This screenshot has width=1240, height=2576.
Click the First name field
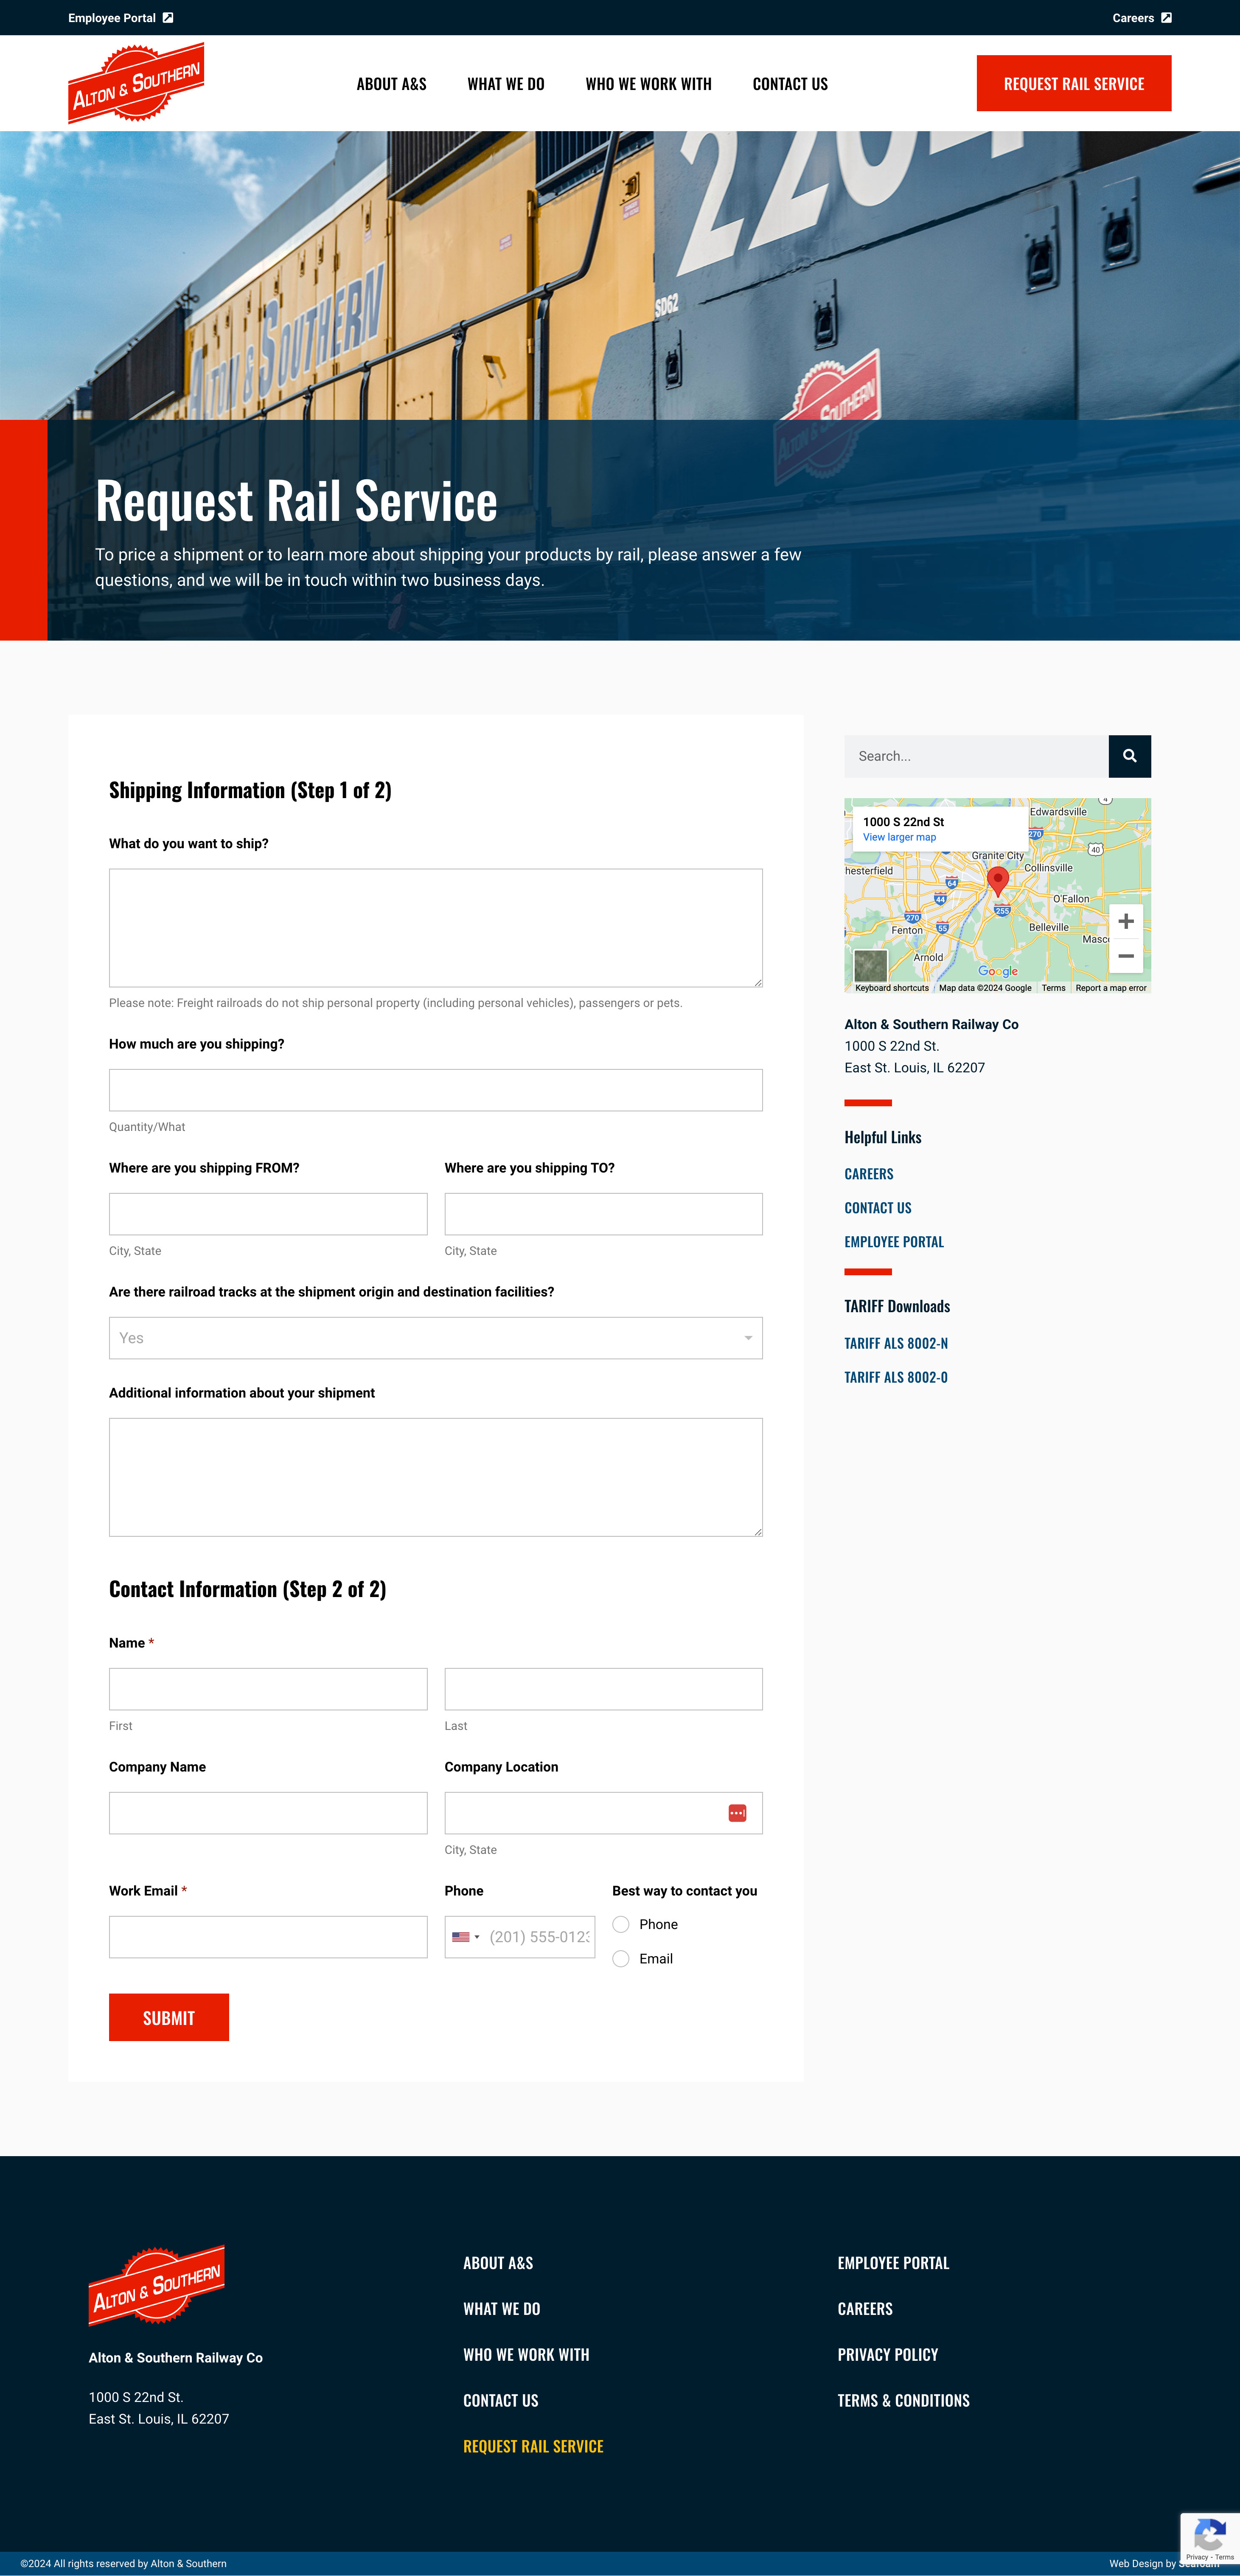pyautogui.click(x=268, y=1689)
